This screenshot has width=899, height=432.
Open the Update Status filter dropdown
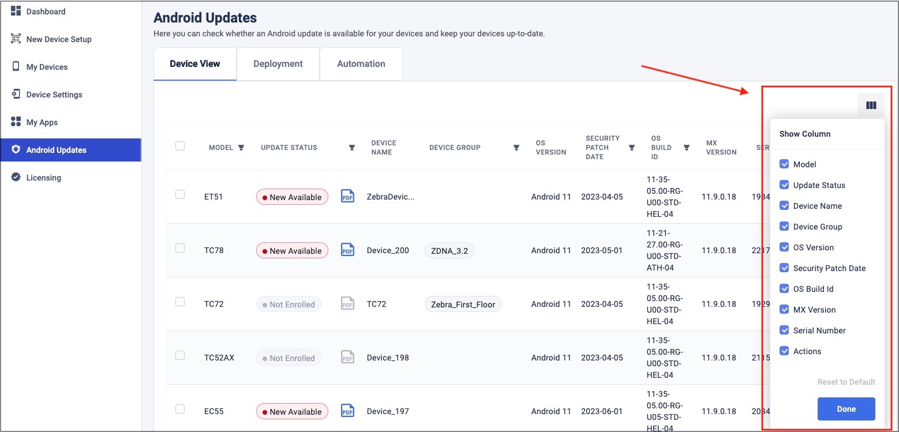[352, 148]
